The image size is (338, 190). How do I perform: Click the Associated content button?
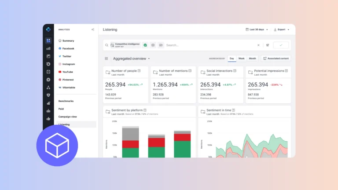tap(276, 58)
